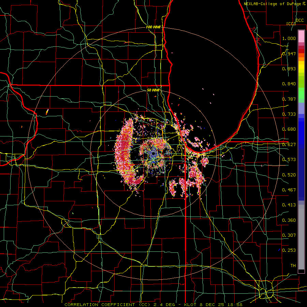Click the radar site center in the echo ring

(x=153, y=154)
